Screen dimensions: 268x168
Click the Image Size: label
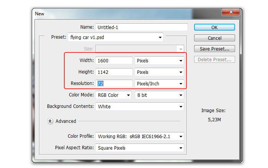[213, 111]
